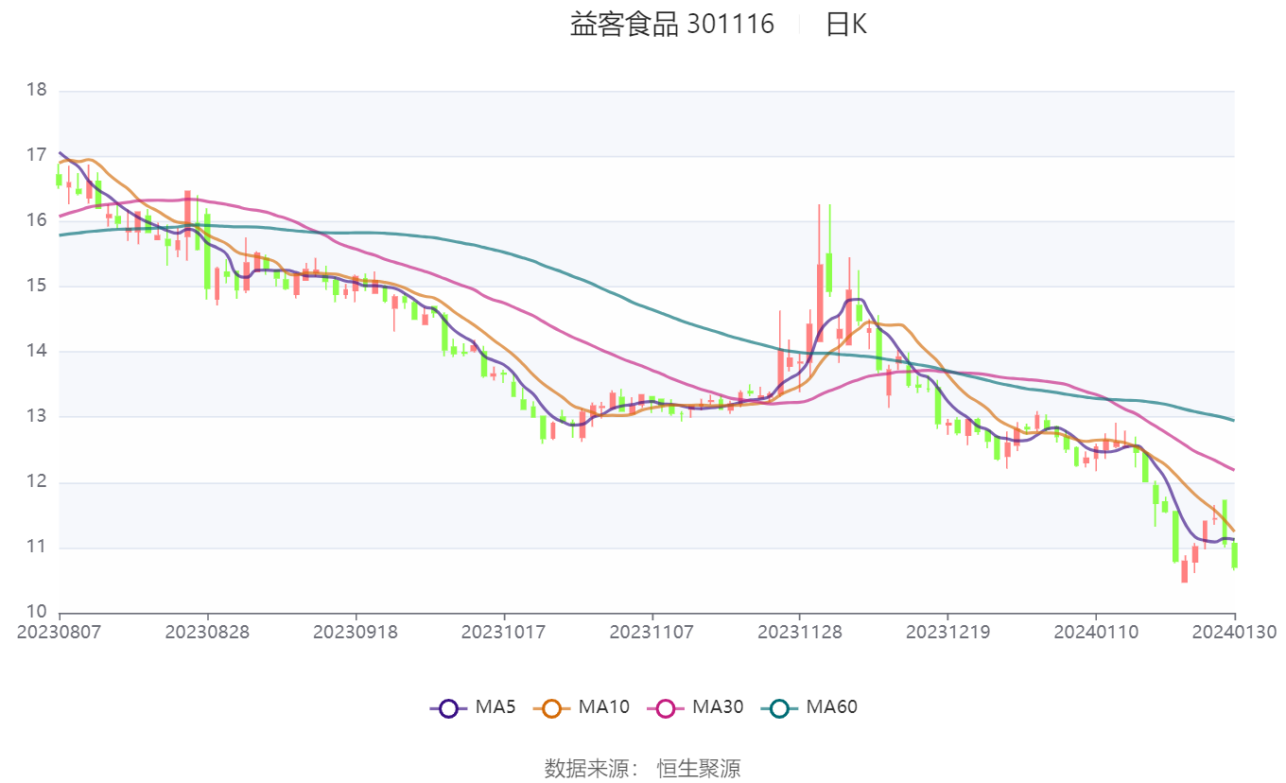Click the 20231107 date axis label
The height and width of the screenshot is (783, 1286).
coord(652,632)
